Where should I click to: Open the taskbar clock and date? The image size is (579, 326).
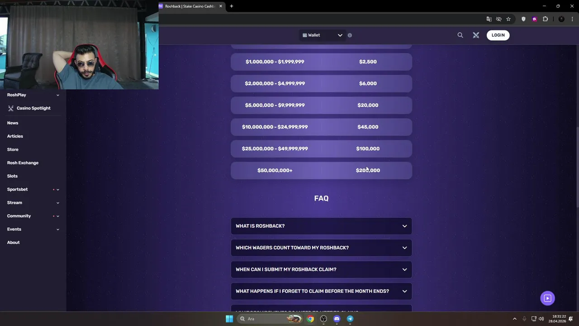click(557, 319)
